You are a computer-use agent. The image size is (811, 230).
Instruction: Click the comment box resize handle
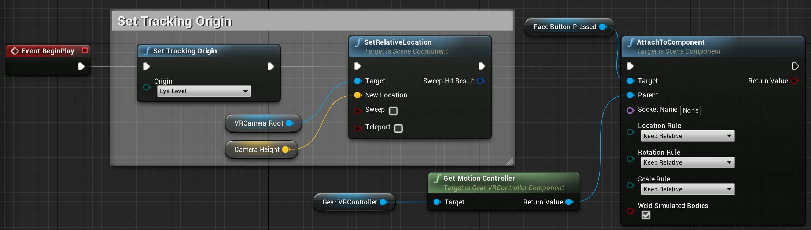(x=510, y=162)
